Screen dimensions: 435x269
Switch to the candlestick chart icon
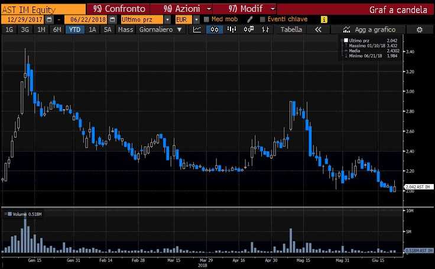[214, 29]
